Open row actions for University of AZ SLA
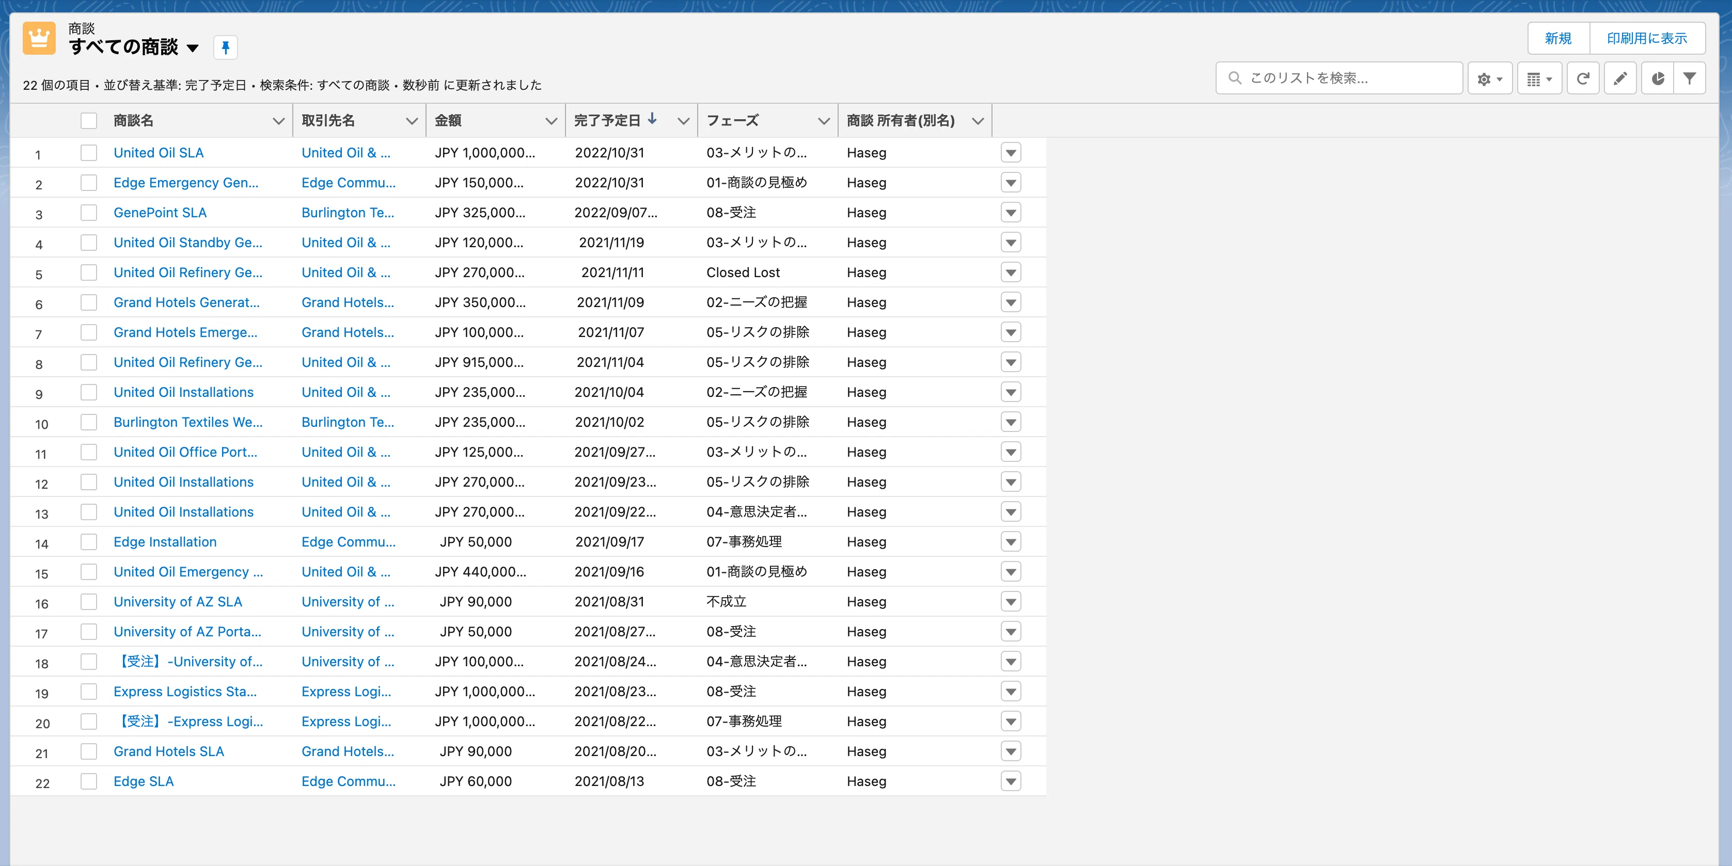Viewport: 1732px width, 866px height. point(1011,601)
